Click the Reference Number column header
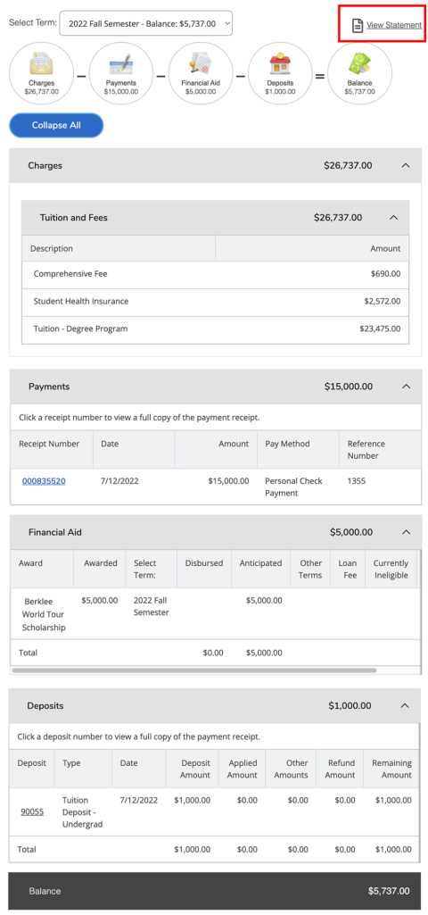 click(380, 449)
